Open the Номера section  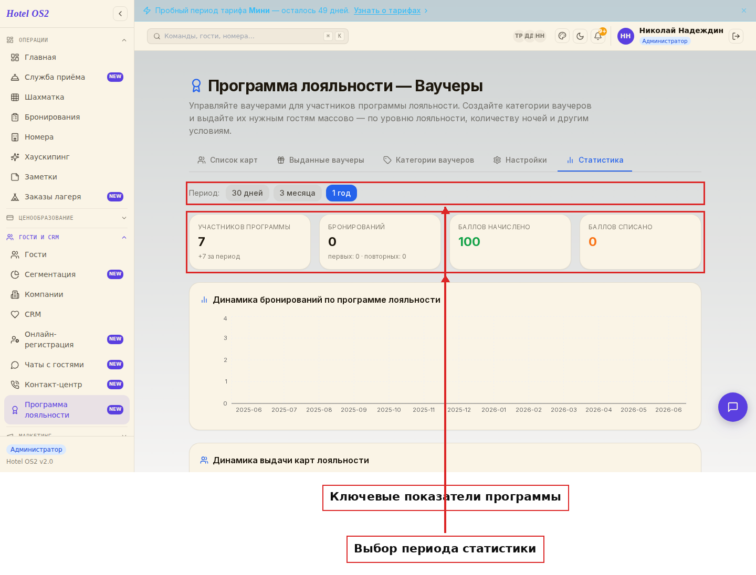(x=67, y=137)
